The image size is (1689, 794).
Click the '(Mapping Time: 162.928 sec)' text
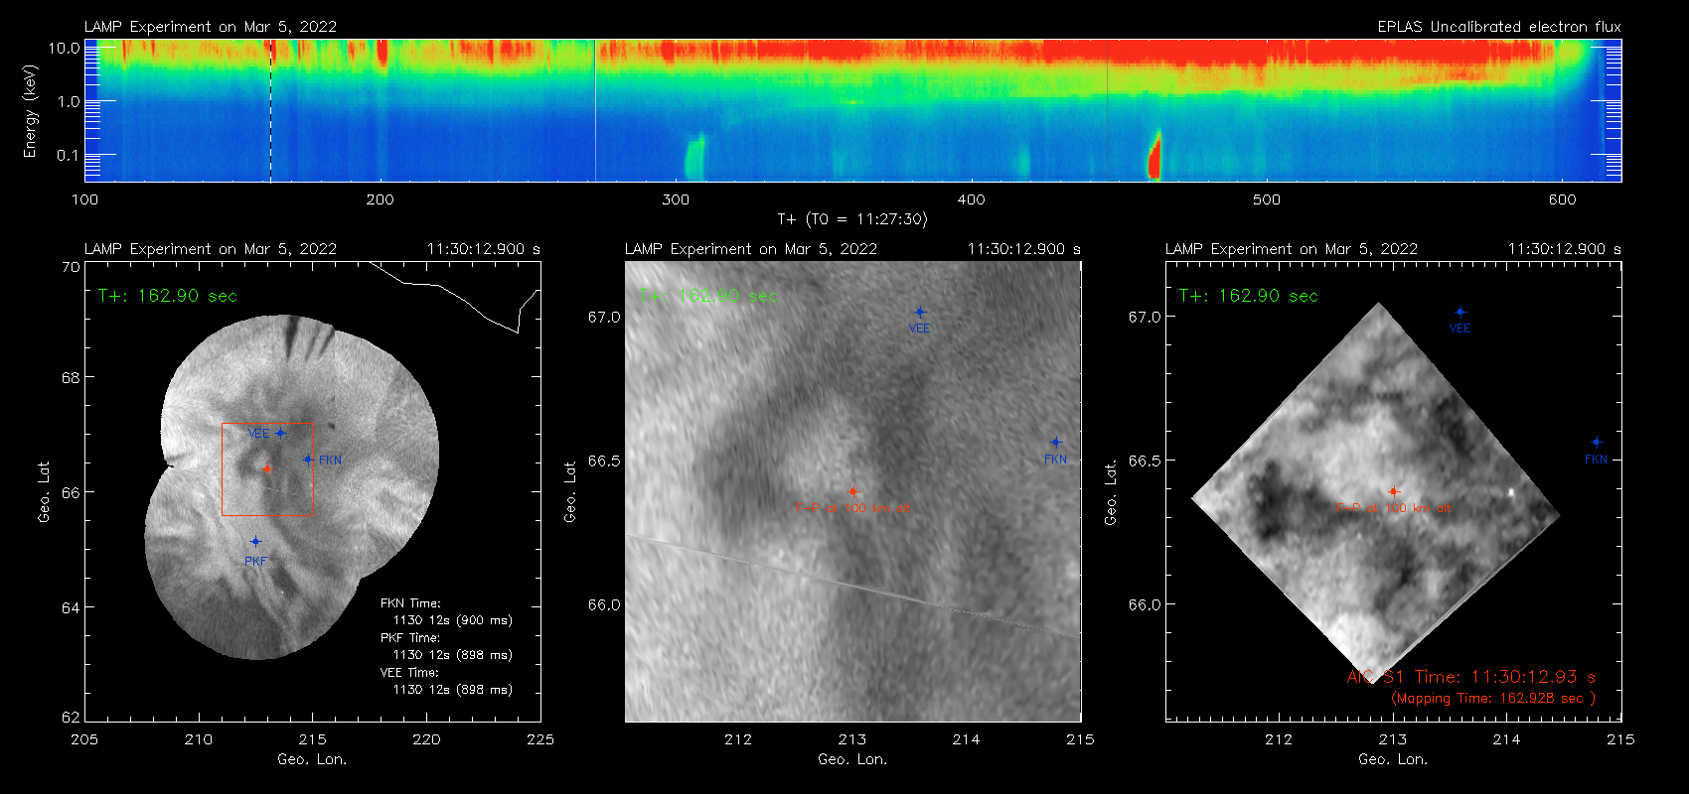click(x=1493, y=699)
